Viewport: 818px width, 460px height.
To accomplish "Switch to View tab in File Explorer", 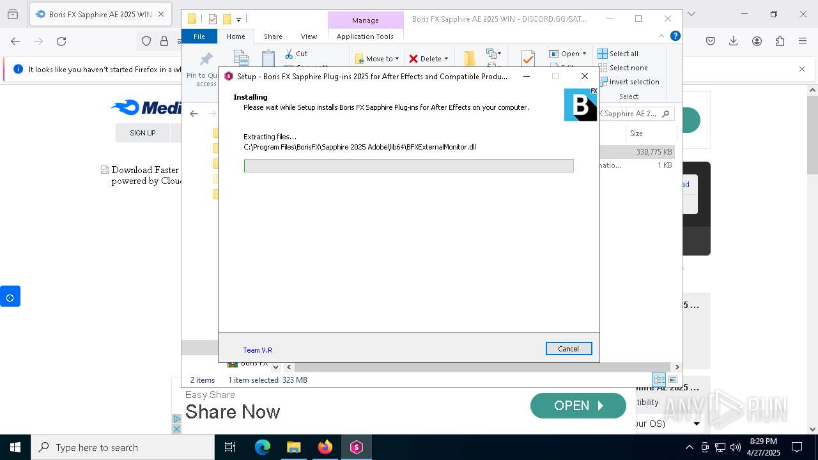I will click(309, 36).
